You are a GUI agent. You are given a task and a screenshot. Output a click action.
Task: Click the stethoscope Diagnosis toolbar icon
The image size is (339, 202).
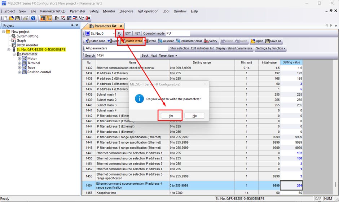(x=81, y=18)
